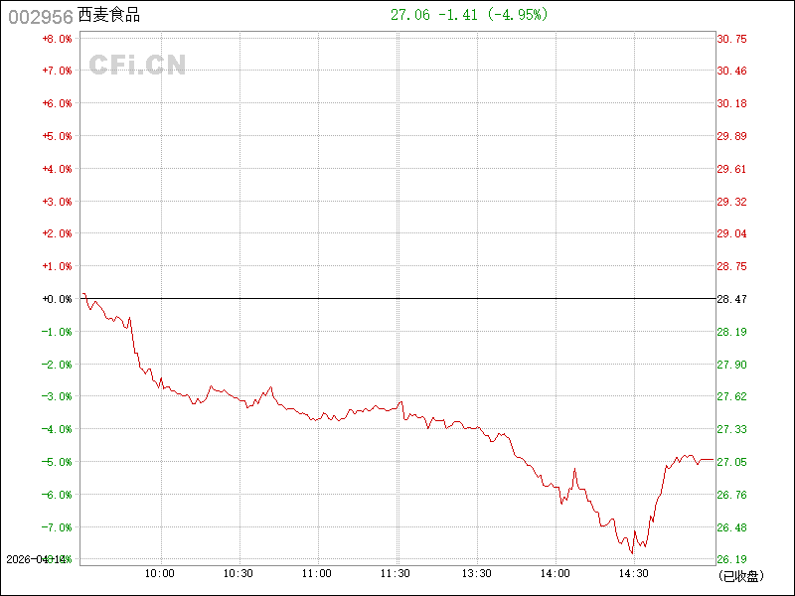795x596 pixels.
Task: Click the 10:00 time axis label
Action: click(x=160, y=573)
